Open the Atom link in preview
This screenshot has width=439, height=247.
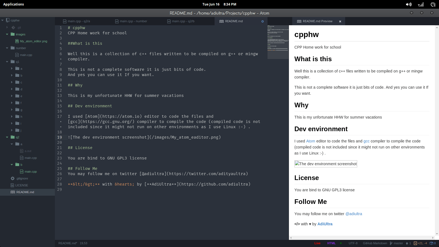pyautogui.click(x=311, y=141)
